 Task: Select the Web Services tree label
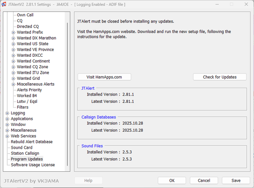click(23, 136)
